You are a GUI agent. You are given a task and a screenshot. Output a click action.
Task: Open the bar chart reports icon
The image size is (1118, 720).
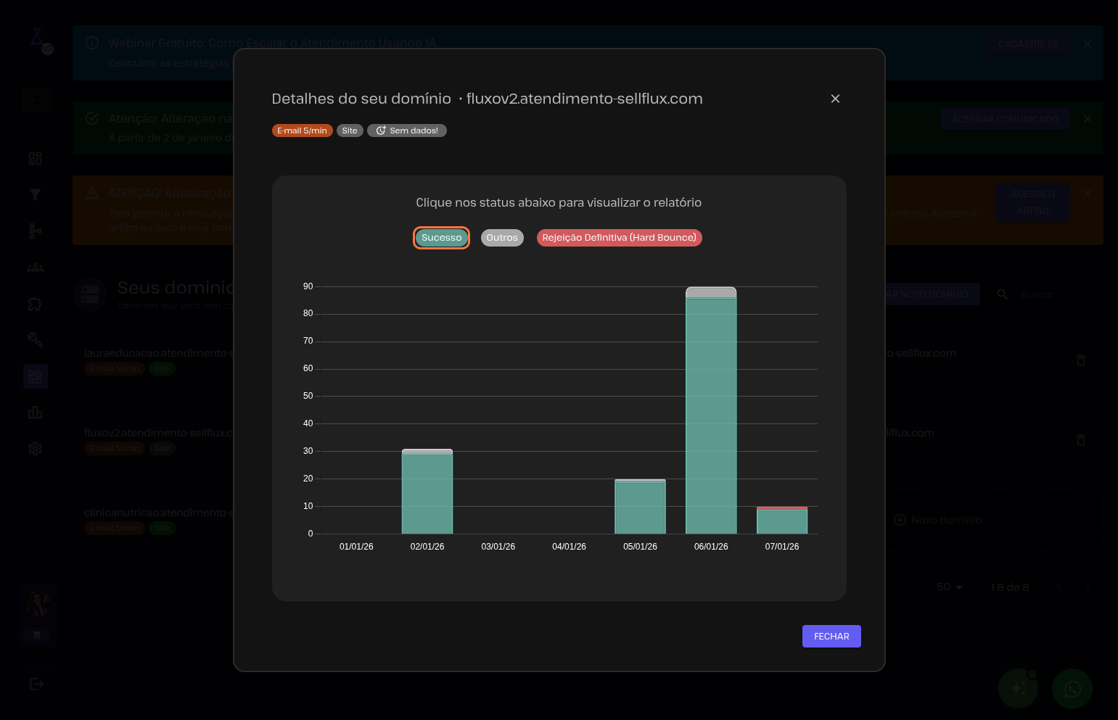point(35,413)
